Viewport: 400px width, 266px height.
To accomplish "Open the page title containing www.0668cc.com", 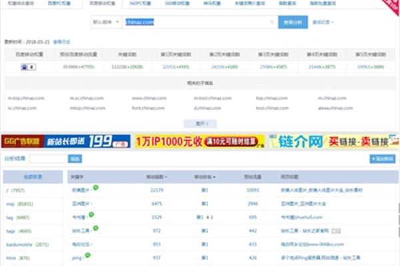I will [x=312, y=244].
